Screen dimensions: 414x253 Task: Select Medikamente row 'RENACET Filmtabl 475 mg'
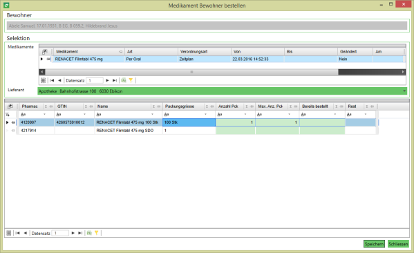228,59
